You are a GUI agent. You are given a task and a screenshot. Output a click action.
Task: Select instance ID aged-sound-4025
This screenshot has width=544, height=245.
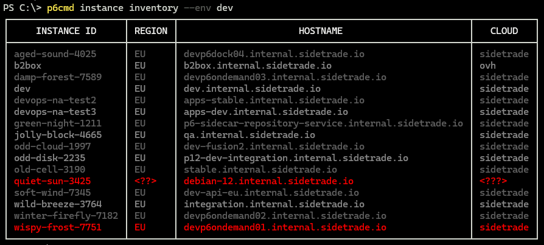pyautogui.click(x=55, y=54)
